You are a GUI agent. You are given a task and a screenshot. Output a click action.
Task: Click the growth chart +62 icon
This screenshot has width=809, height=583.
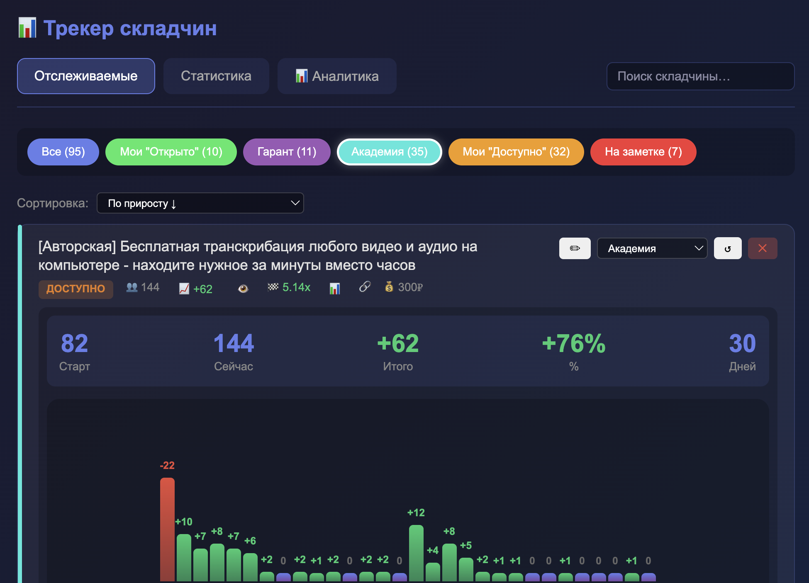tap(184, 289)
